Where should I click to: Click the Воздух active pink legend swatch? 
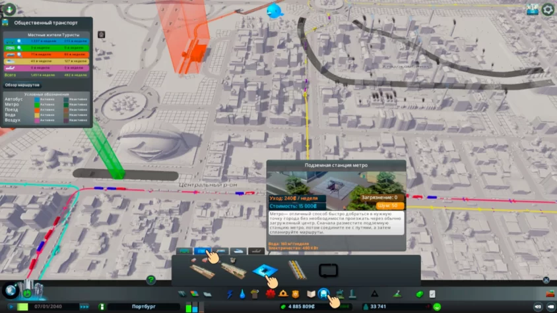36,121
